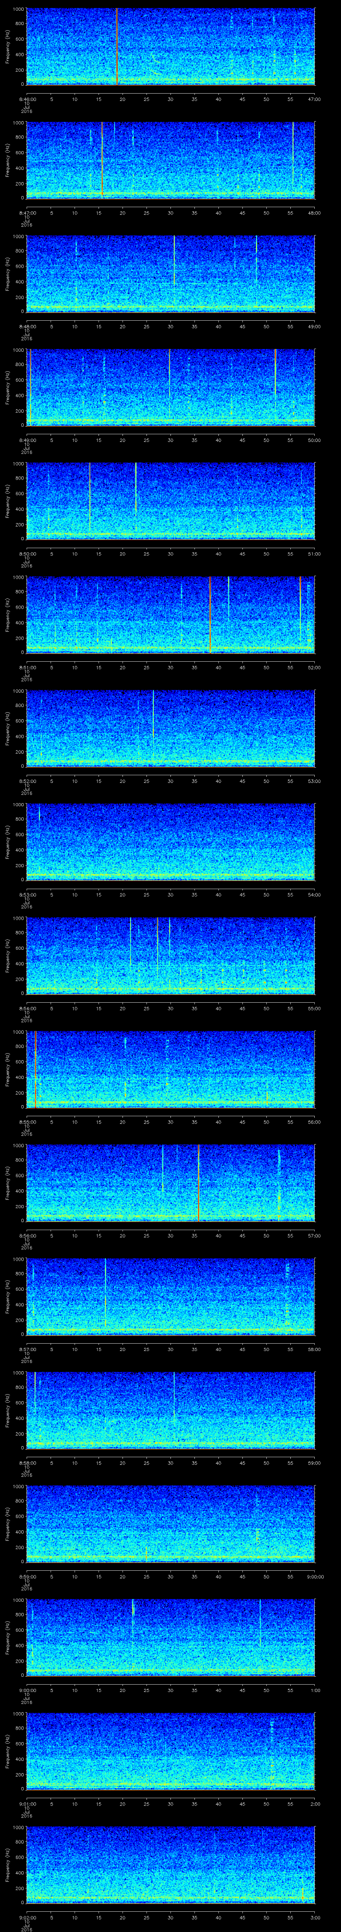This screenshot has width=341, height=1932.
Task: Click the Frequency (Hz) label of the 9:02:00 plot
Action: point(8,1864)
